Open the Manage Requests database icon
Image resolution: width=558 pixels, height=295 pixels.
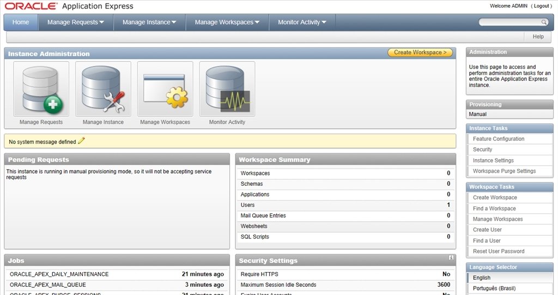(x=41, y=89)
